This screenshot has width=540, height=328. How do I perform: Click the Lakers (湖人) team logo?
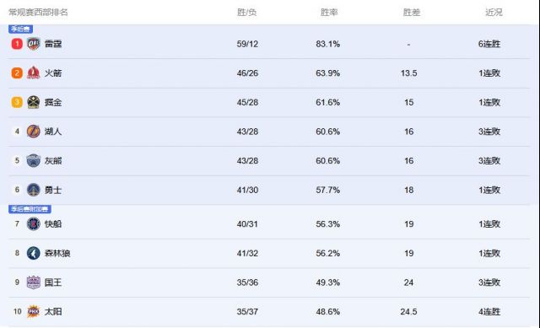(34, 132)
